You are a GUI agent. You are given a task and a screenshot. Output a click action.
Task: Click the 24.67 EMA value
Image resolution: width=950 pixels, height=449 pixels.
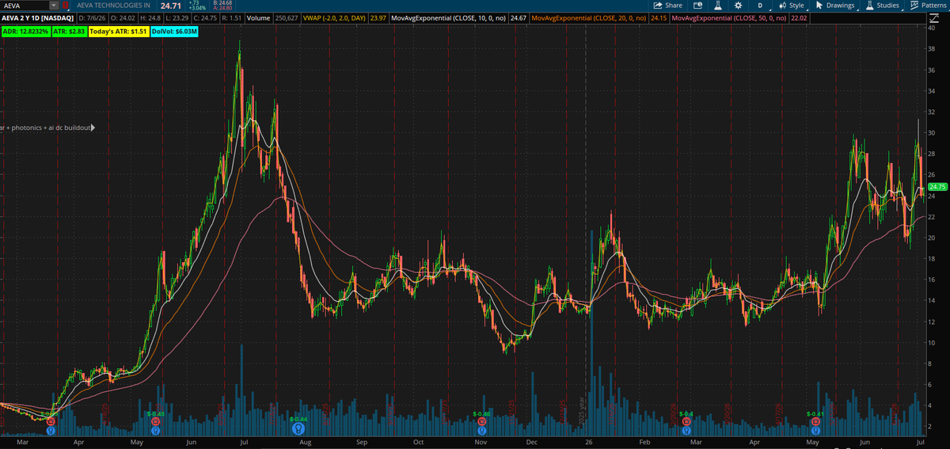click(519, 17)
